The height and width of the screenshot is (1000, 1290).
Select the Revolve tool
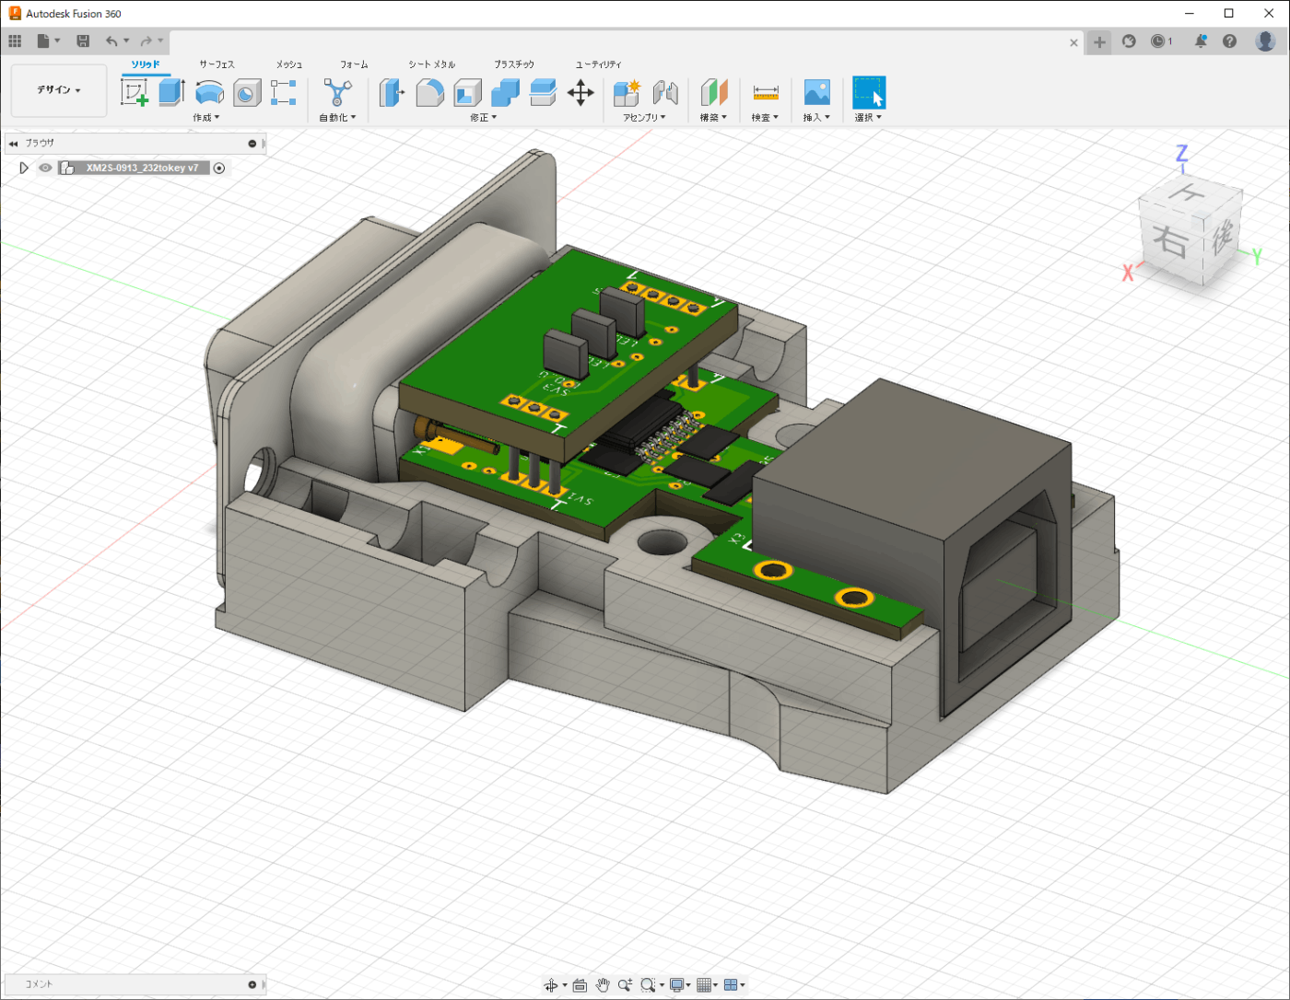point(210,92)
